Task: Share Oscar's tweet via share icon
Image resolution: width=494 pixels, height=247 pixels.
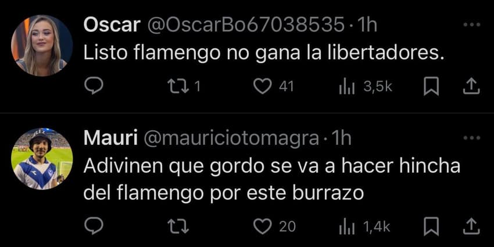Action: click(x=471, y=87)
